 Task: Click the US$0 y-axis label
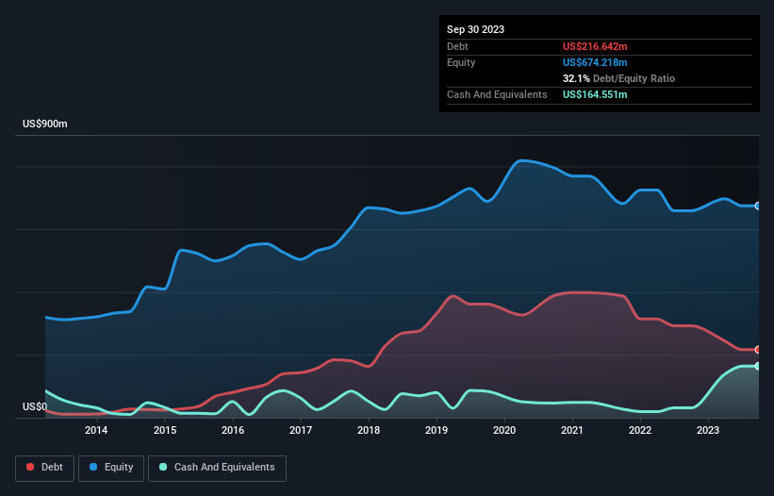point(35,407)
